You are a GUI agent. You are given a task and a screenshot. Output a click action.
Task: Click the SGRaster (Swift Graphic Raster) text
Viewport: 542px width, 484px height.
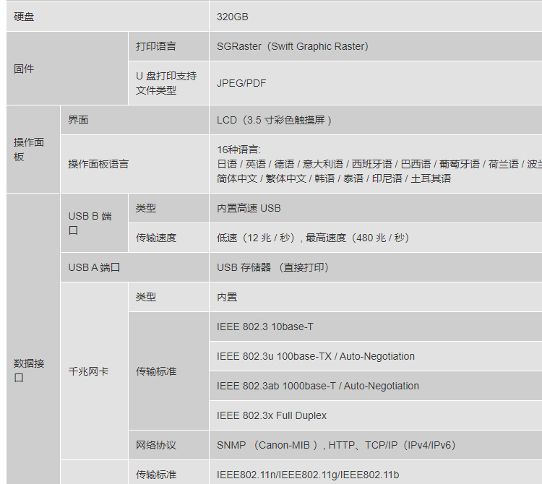pos(293,46)
